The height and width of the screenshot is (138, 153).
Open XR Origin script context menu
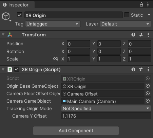[148, 69]
